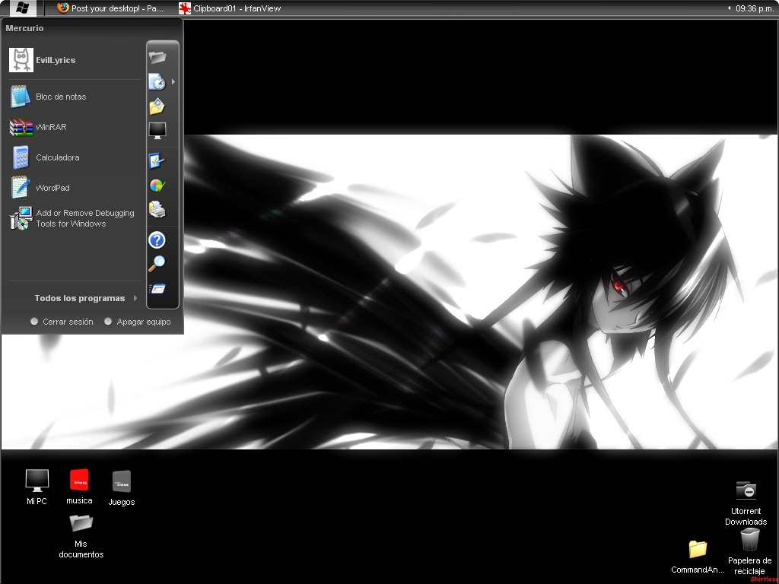The height and width of the screenshot is (584, 779).
Task: Click Cerrar sesión
Action: tap(62, 322)
